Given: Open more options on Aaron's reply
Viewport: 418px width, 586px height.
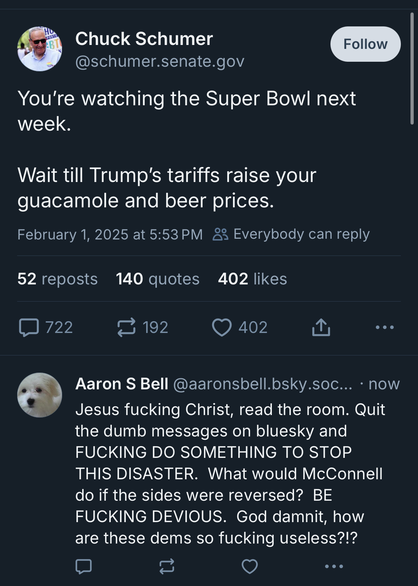Looking at the screenshot, I should tap(334, 566).
